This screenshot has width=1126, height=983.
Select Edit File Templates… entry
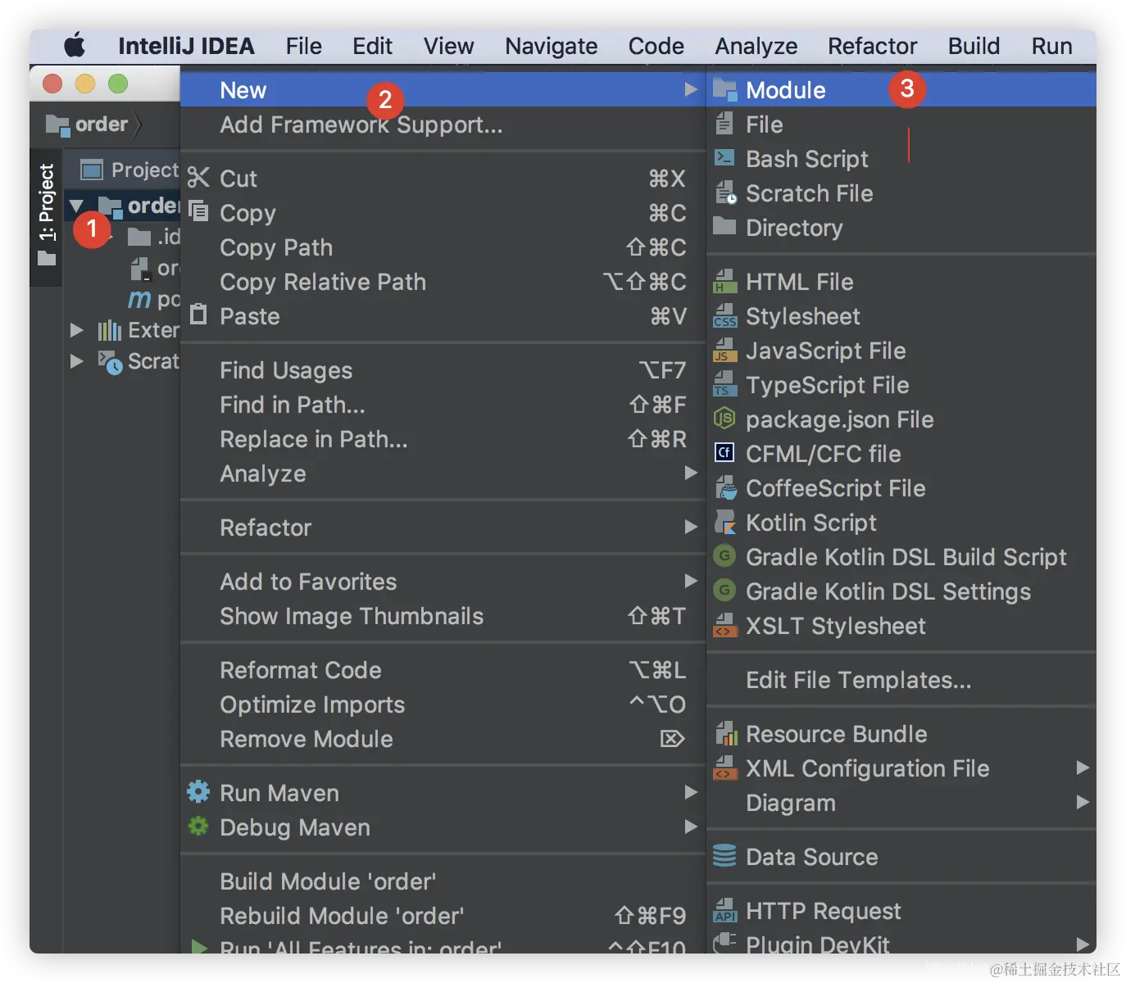click(x=901, y=680)
